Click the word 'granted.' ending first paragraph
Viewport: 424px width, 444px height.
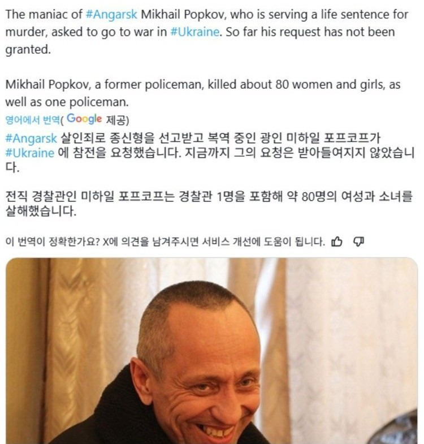pyautogui.click(x=28, y=50)
